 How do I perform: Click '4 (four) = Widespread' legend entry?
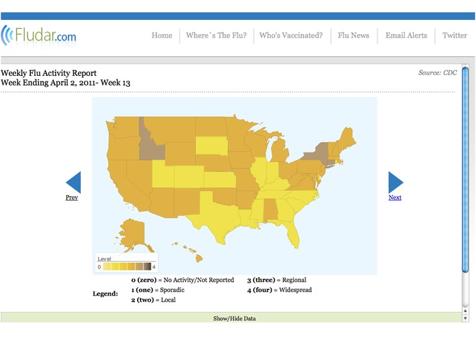pos(279,290)
